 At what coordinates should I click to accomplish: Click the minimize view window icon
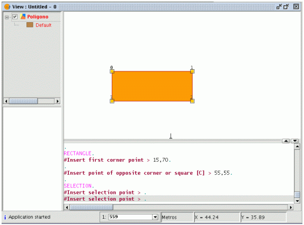[279, 7]
